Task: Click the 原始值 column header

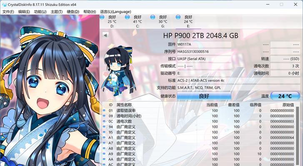Action: click(x=288, y=105)
